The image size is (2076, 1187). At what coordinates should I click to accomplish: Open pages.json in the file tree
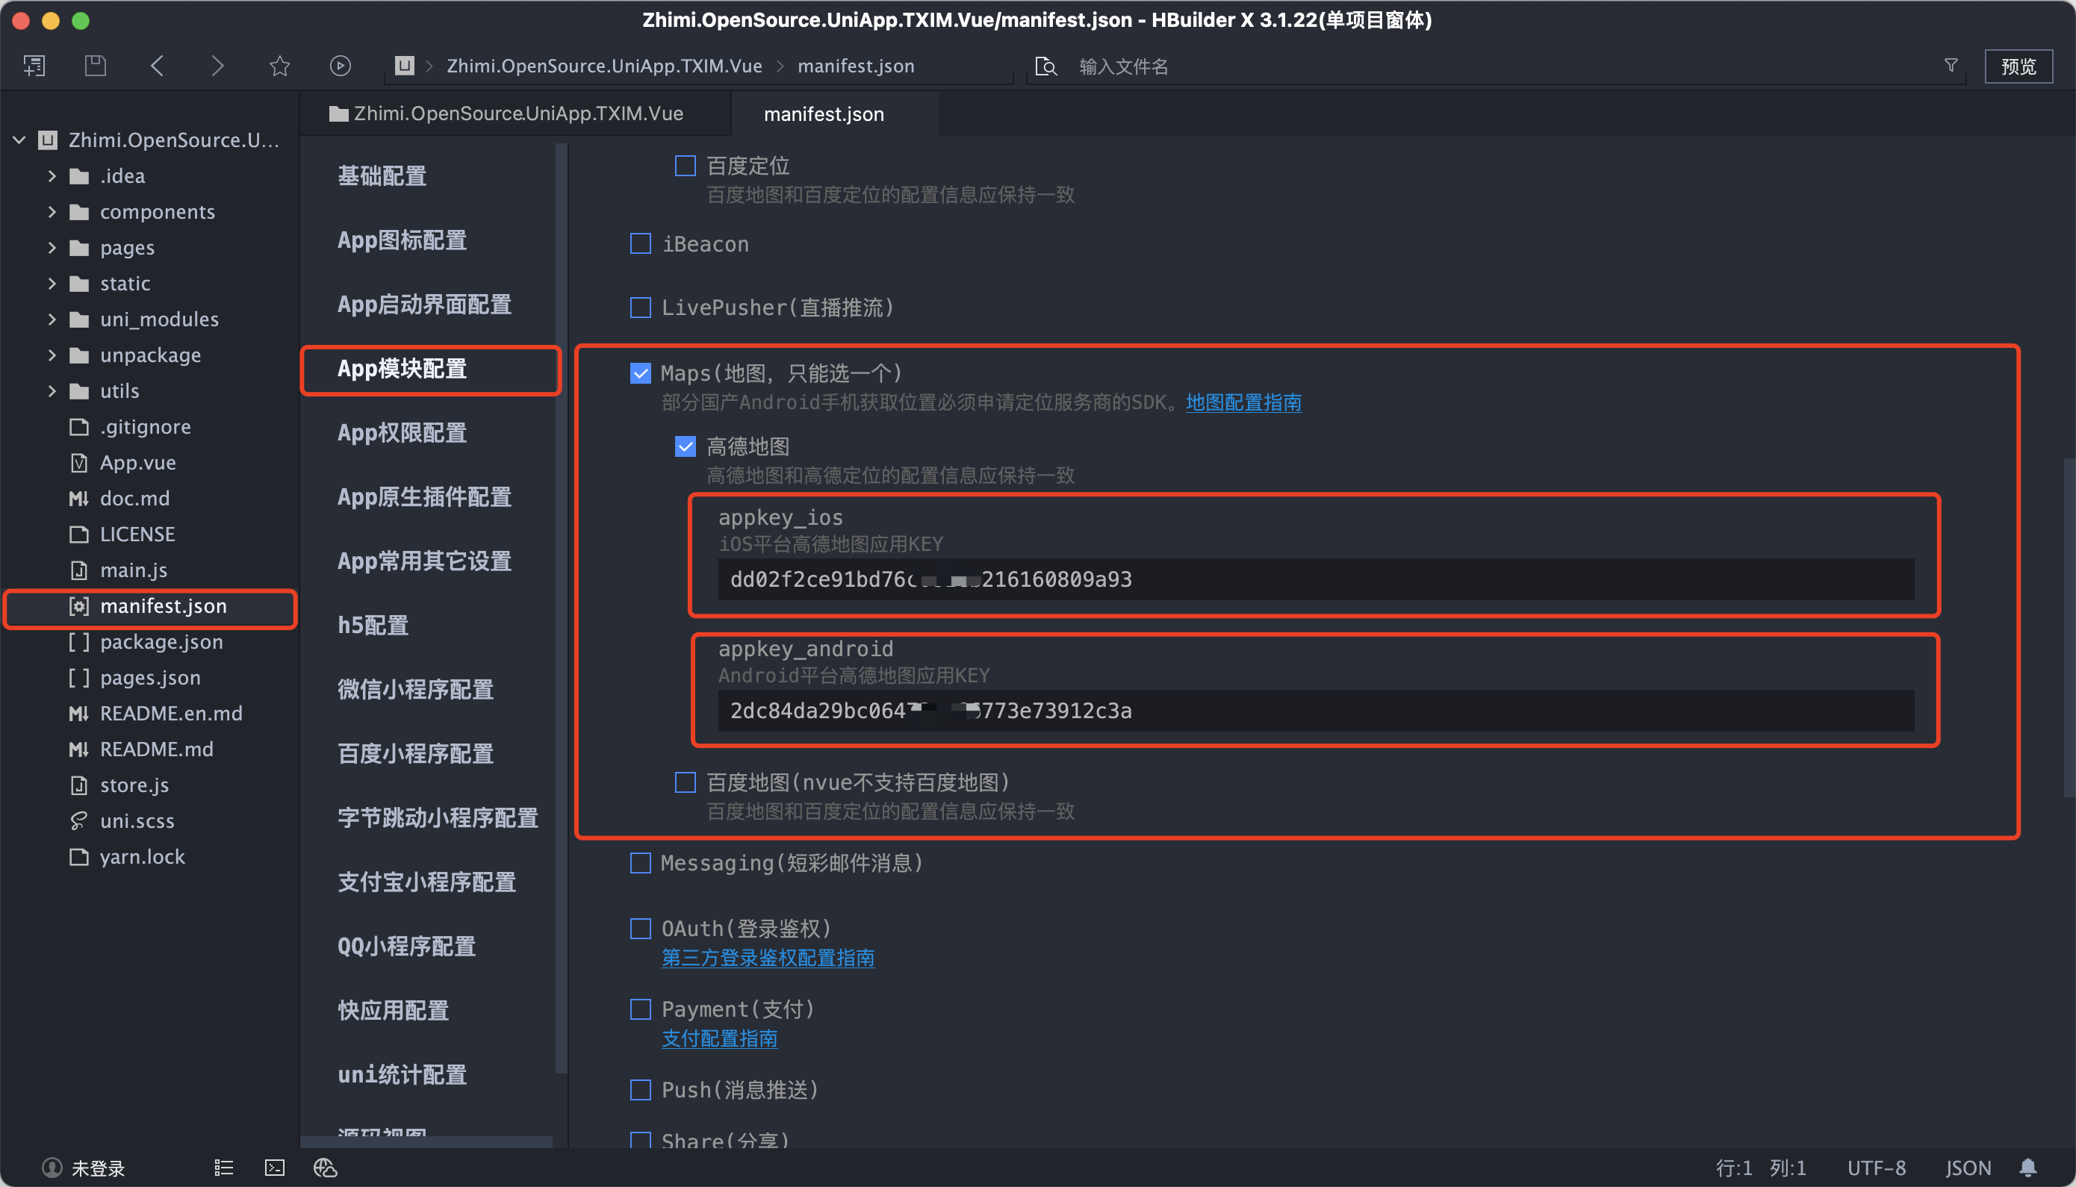coord(150,677)
